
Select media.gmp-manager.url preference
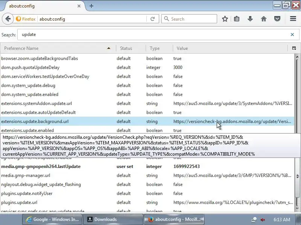pos(147,175)
